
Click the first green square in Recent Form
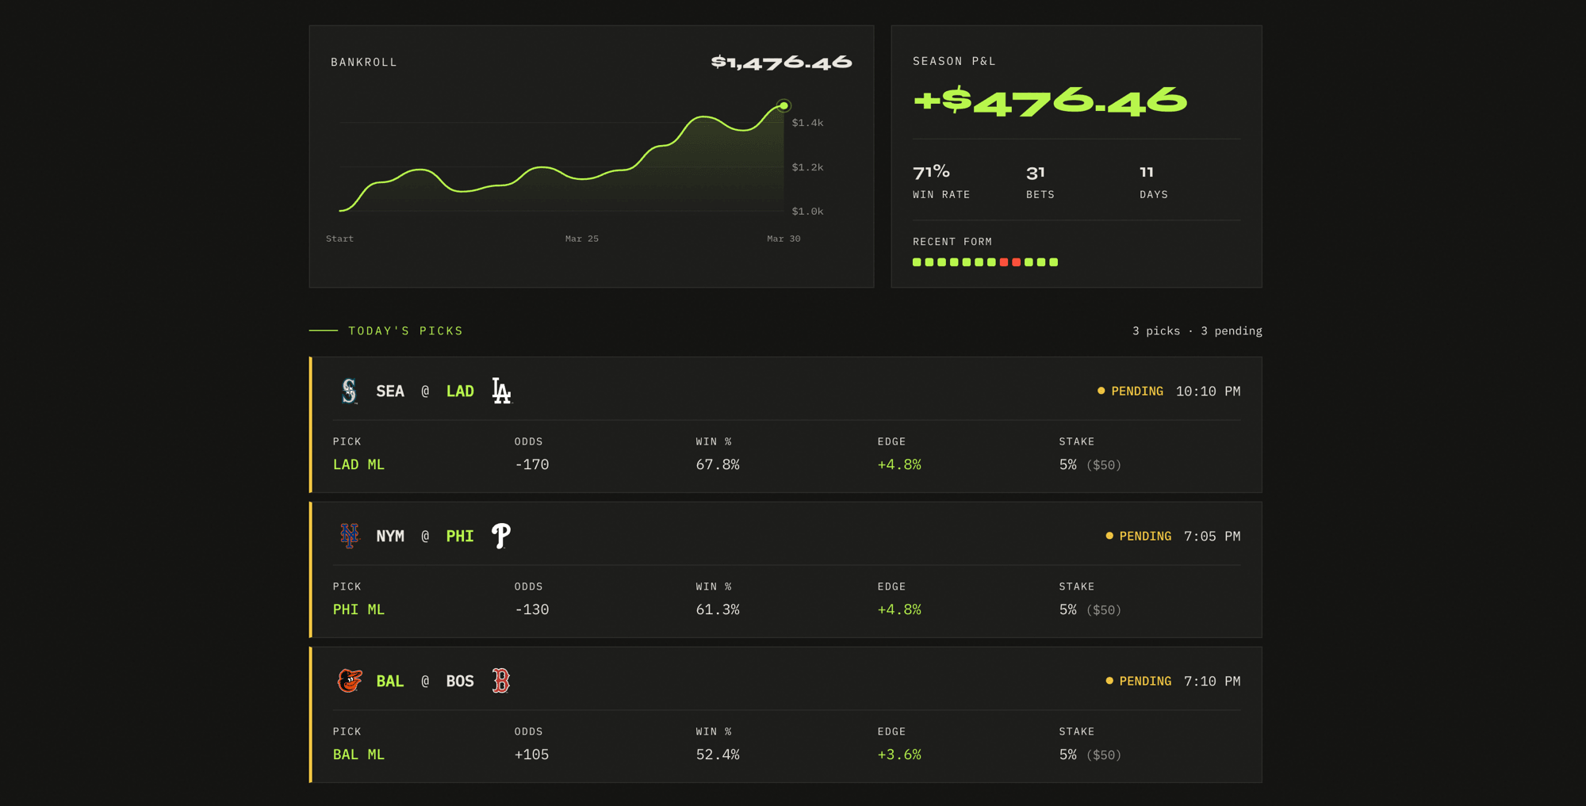pyautogui.click(x=917, y=262)
